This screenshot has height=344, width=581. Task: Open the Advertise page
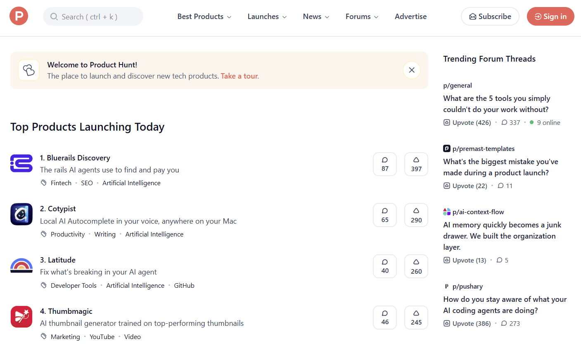point(410,17)
